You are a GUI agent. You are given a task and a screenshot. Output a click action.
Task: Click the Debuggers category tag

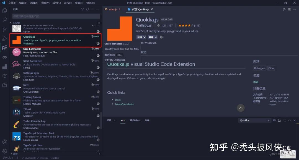click(x=259, y=68)
